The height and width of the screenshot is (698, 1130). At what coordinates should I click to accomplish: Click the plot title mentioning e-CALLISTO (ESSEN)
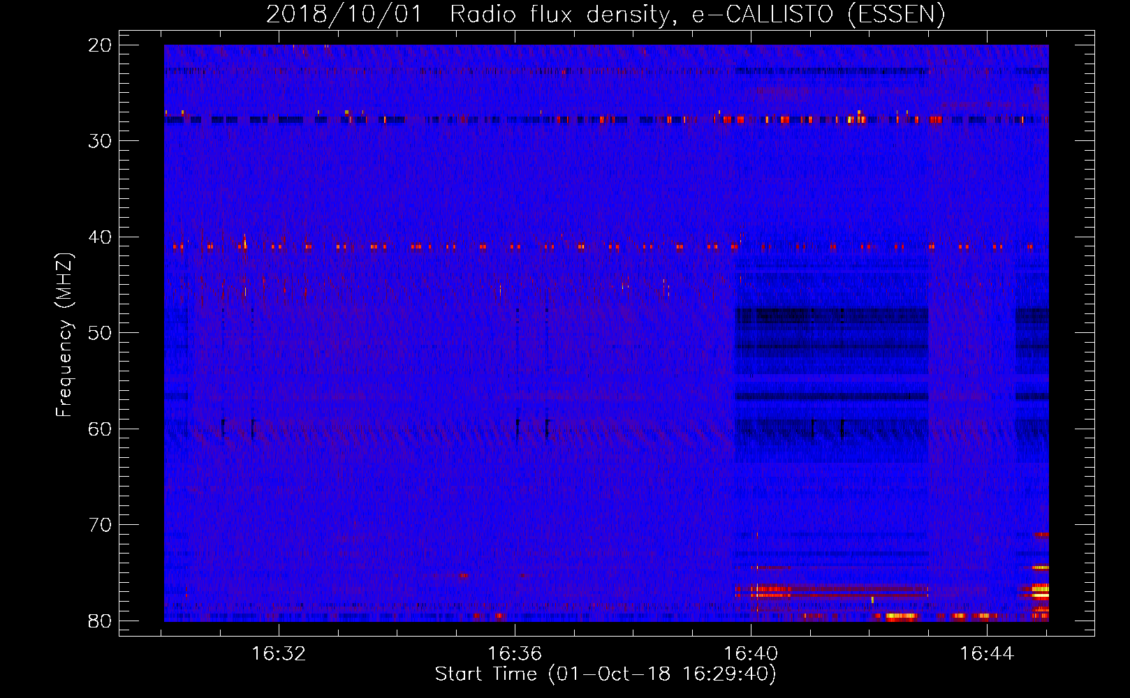coord(606,14)
